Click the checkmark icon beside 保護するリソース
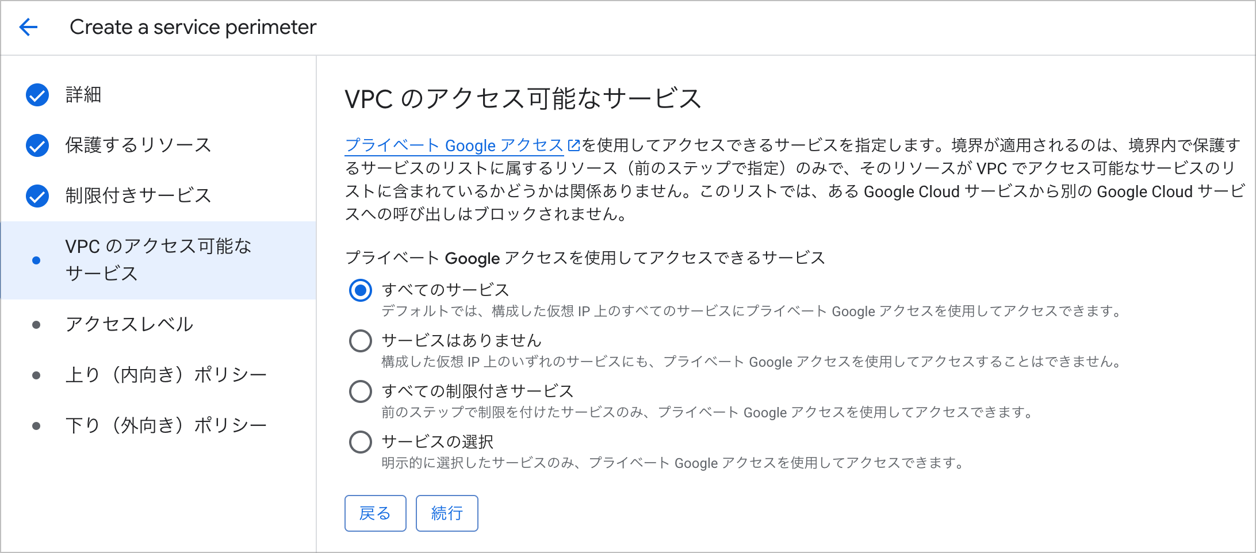1256x553 pixels. [x=37, y=145]
